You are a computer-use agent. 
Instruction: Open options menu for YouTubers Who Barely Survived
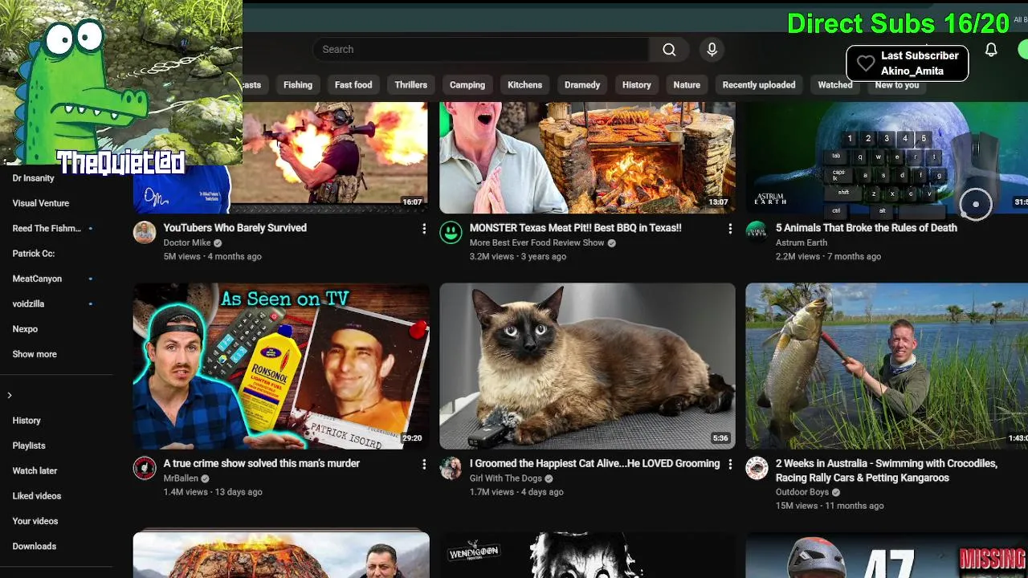point(424,229)
